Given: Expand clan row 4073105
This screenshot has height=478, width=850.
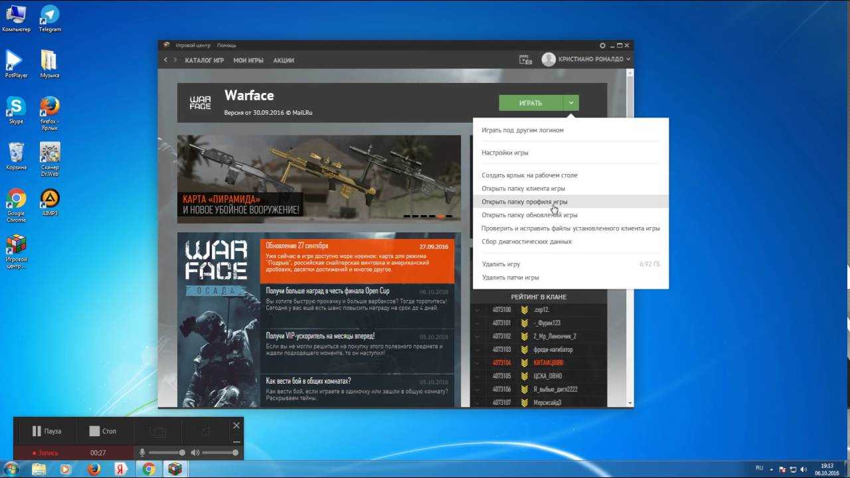Looking at the screenshot, I should click(476, 376).
